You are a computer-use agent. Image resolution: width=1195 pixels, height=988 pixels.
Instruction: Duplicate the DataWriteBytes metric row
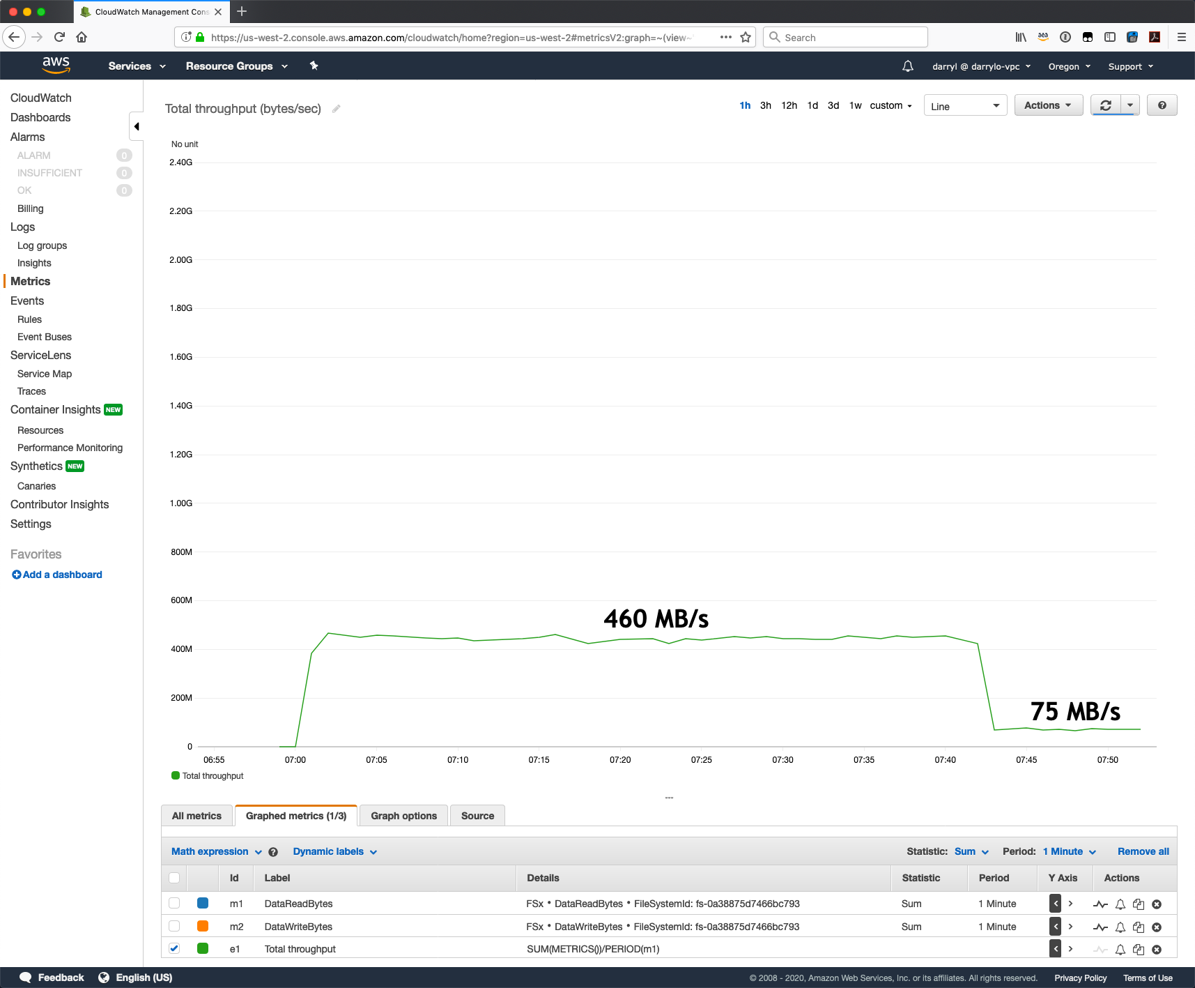tap(1138, 927)
